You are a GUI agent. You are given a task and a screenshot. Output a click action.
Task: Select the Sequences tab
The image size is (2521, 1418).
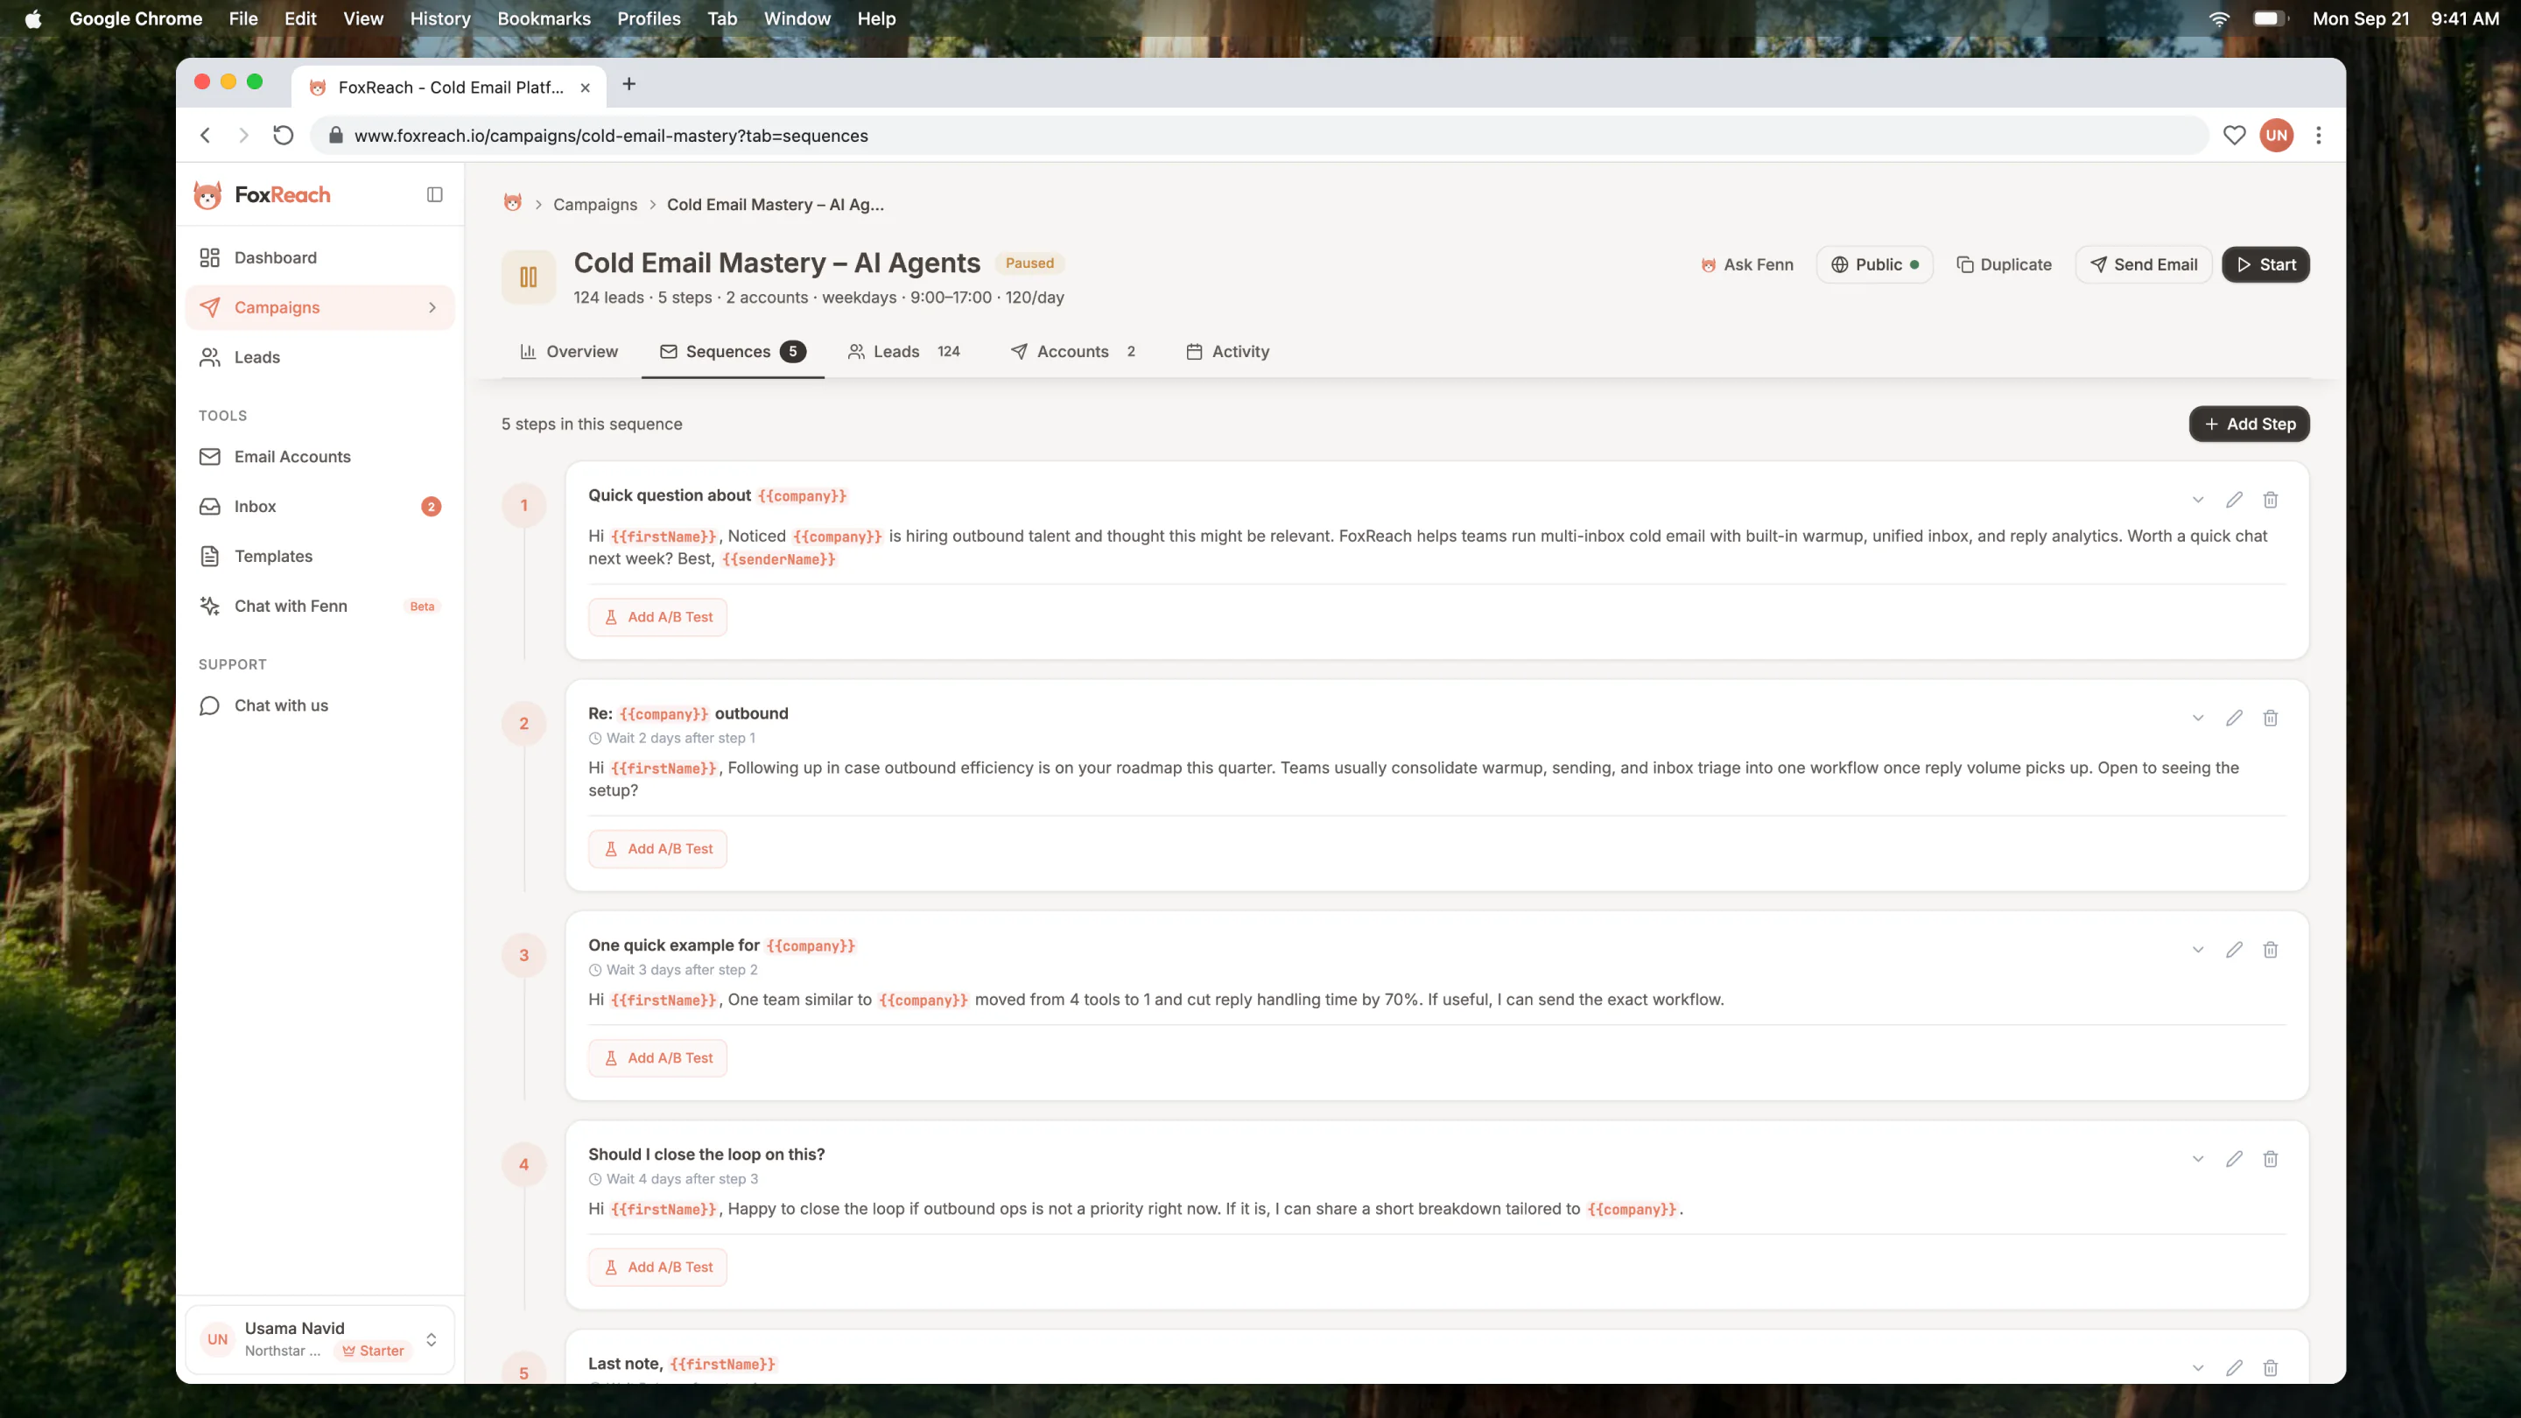coord(733,351)
